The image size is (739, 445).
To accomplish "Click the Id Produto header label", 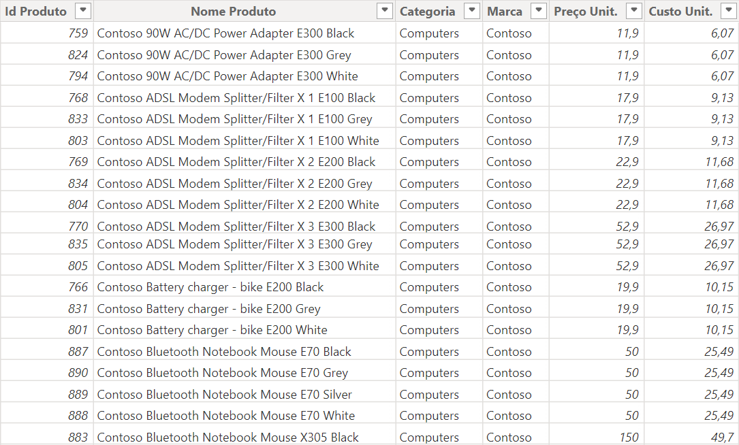I will coord(36,12).
